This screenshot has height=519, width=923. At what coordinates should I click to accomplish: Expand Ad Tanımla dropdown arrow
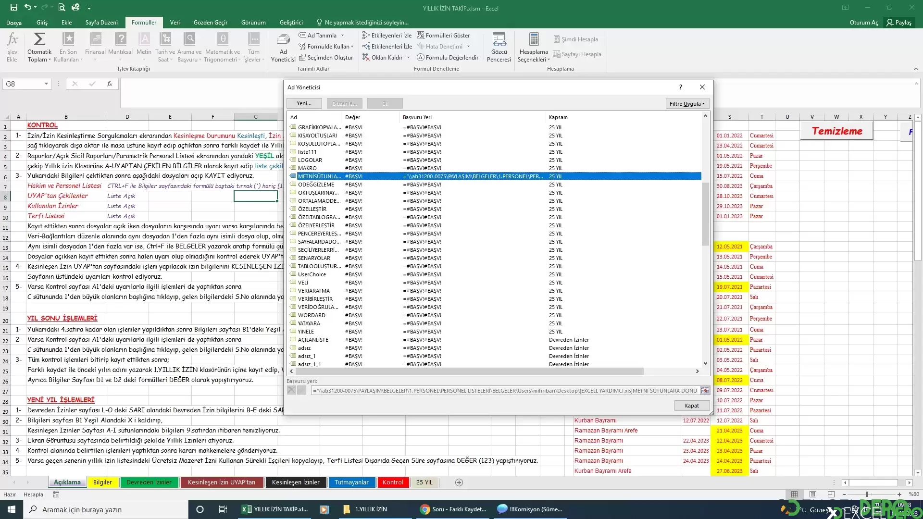pos(342,35)
